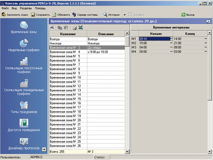This screenshot has height=160, width=213.
Task: Click Сервер системы toolbar button
Action: (85, 15)
